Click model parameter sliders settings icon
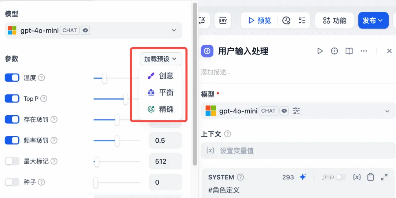This screenshot has height=198, width=396. click(x=296, y=111)
